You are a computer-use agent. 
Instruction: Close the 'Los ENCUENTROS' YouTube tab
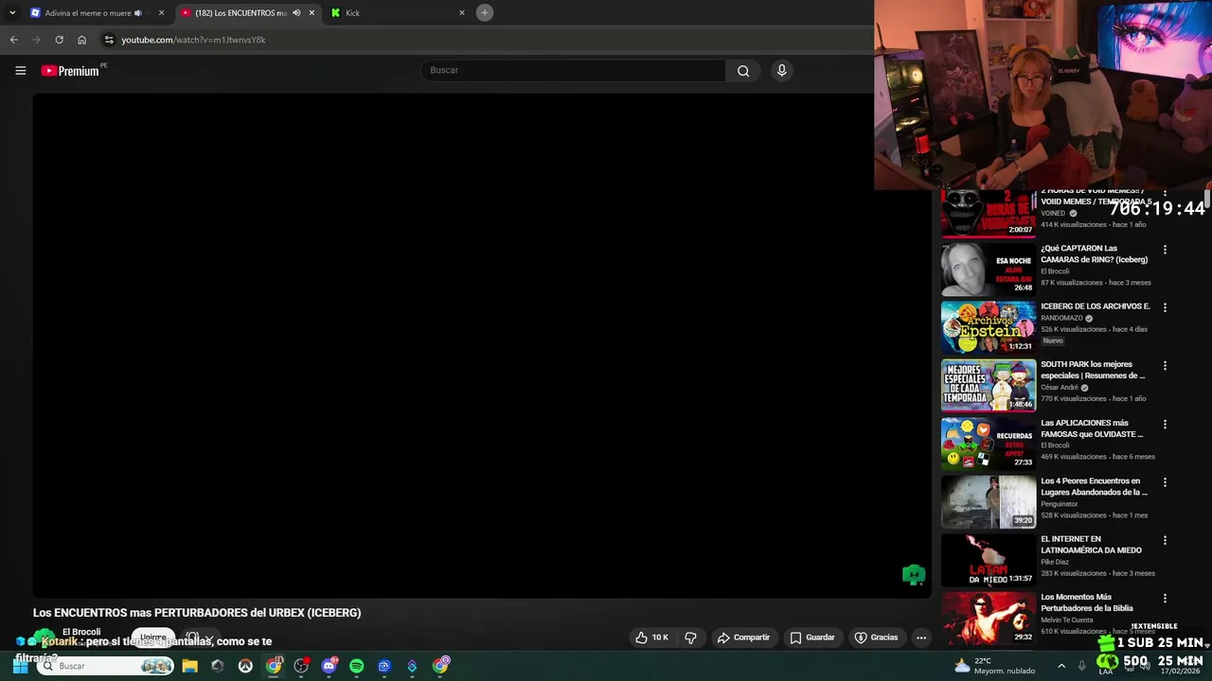coord(312,12)
